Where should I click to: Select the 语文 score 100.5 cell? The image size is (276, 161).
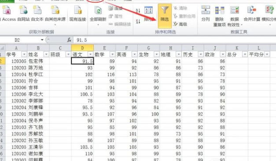82,94
